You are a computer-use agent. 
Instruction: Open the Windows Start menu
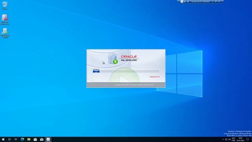(3, 139)
